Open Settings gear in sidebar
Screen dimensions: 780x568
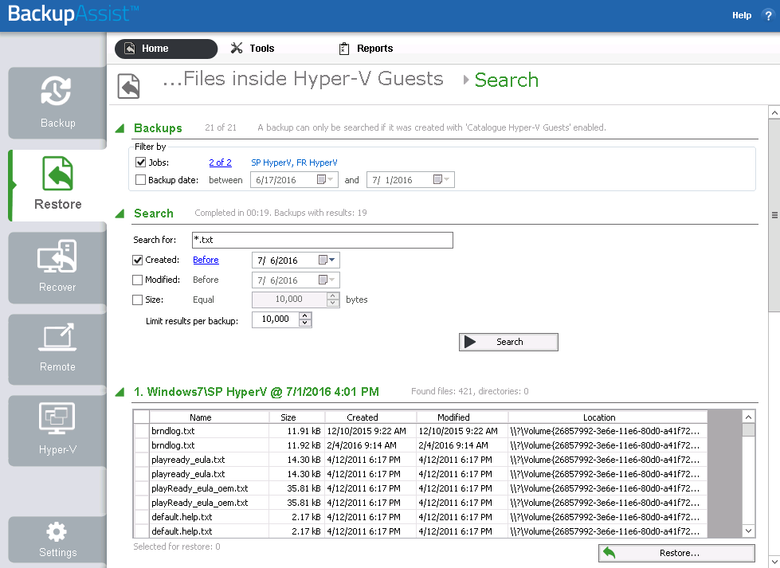(57, 540)
